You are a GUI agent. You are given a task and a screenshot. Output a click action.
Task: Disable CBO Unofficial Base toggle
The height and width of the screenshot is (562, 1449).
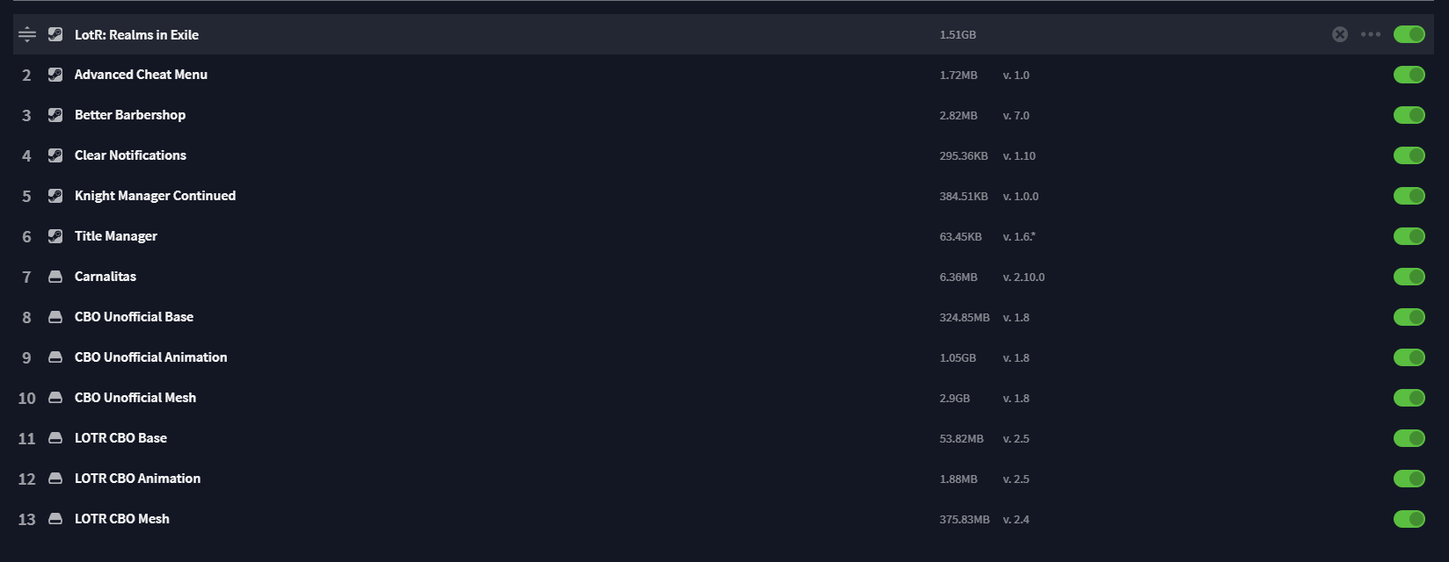click(1409, 317)
